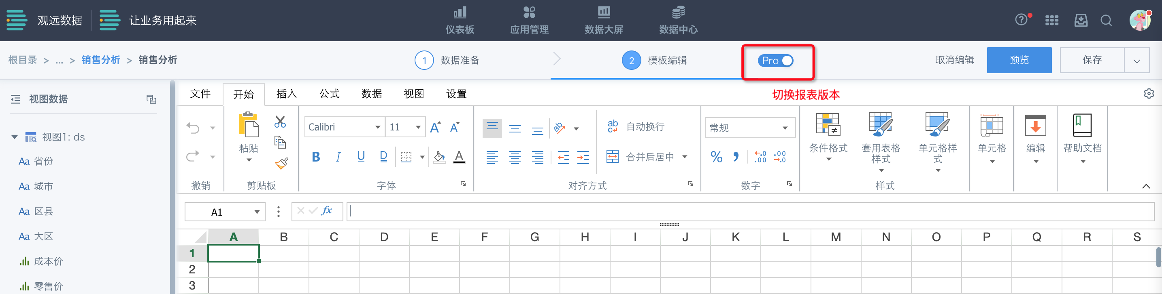Click the percent style icon
1162x294 pixels.
click(x=716, y=157)
